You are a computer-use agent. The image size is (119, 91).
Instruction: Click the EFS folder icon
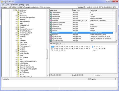tap(18, 38)
